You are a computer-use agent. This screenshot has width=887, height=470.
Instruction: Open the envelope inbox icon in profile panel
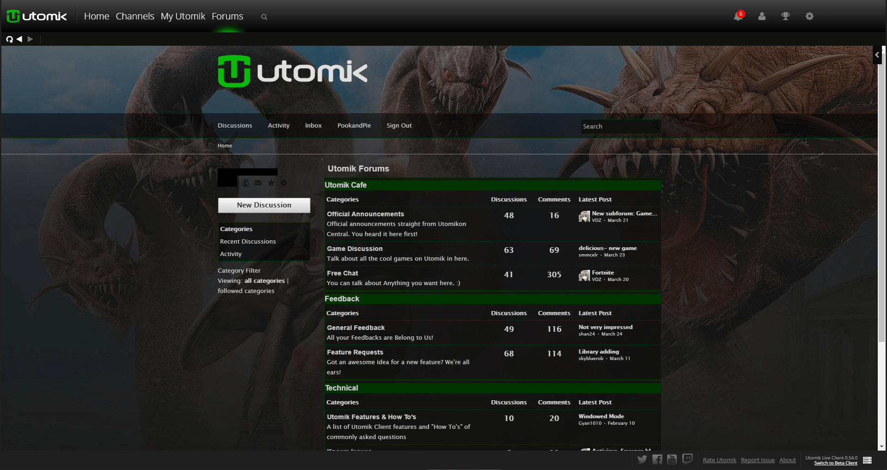click(x=258, y=183)
